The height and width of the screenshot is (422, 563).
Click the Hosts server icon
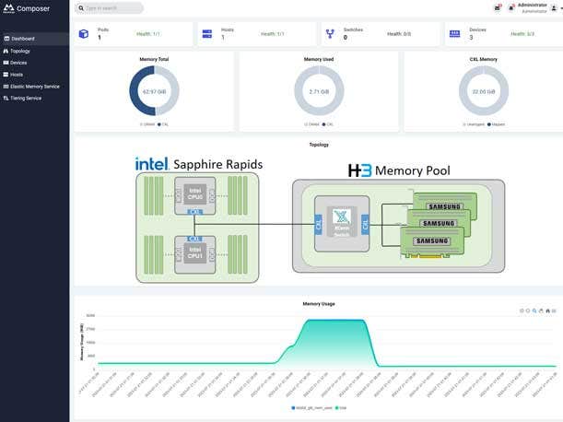pyautogui.click(x=207, y=34)
